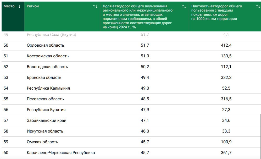261x159 pixels.
Task: Click the 100,9 density value for Омская область
Action: 226,142
